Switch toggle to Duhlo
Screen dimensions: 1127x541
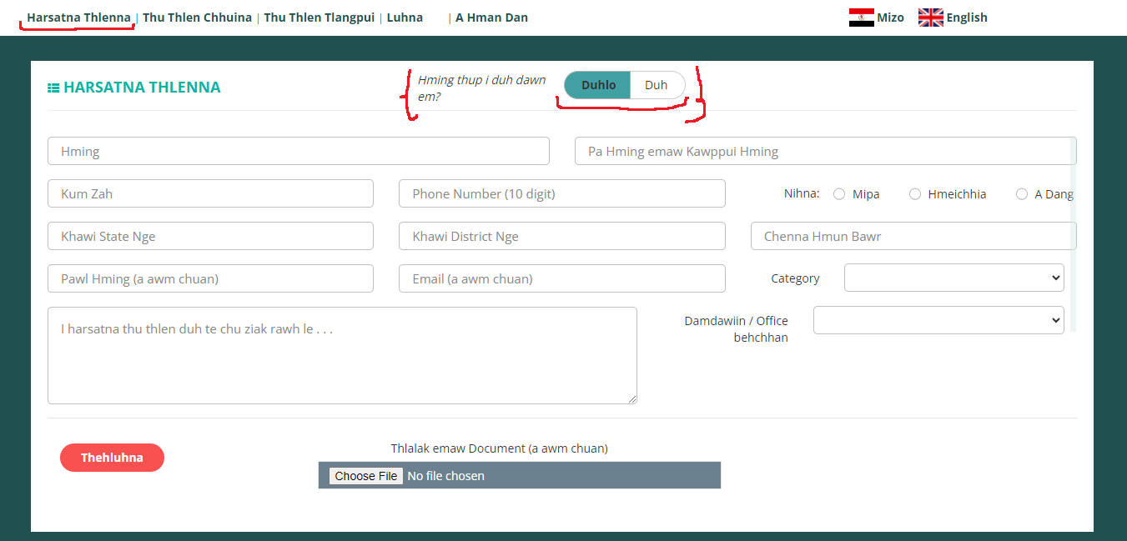click(x=598, y=85)
